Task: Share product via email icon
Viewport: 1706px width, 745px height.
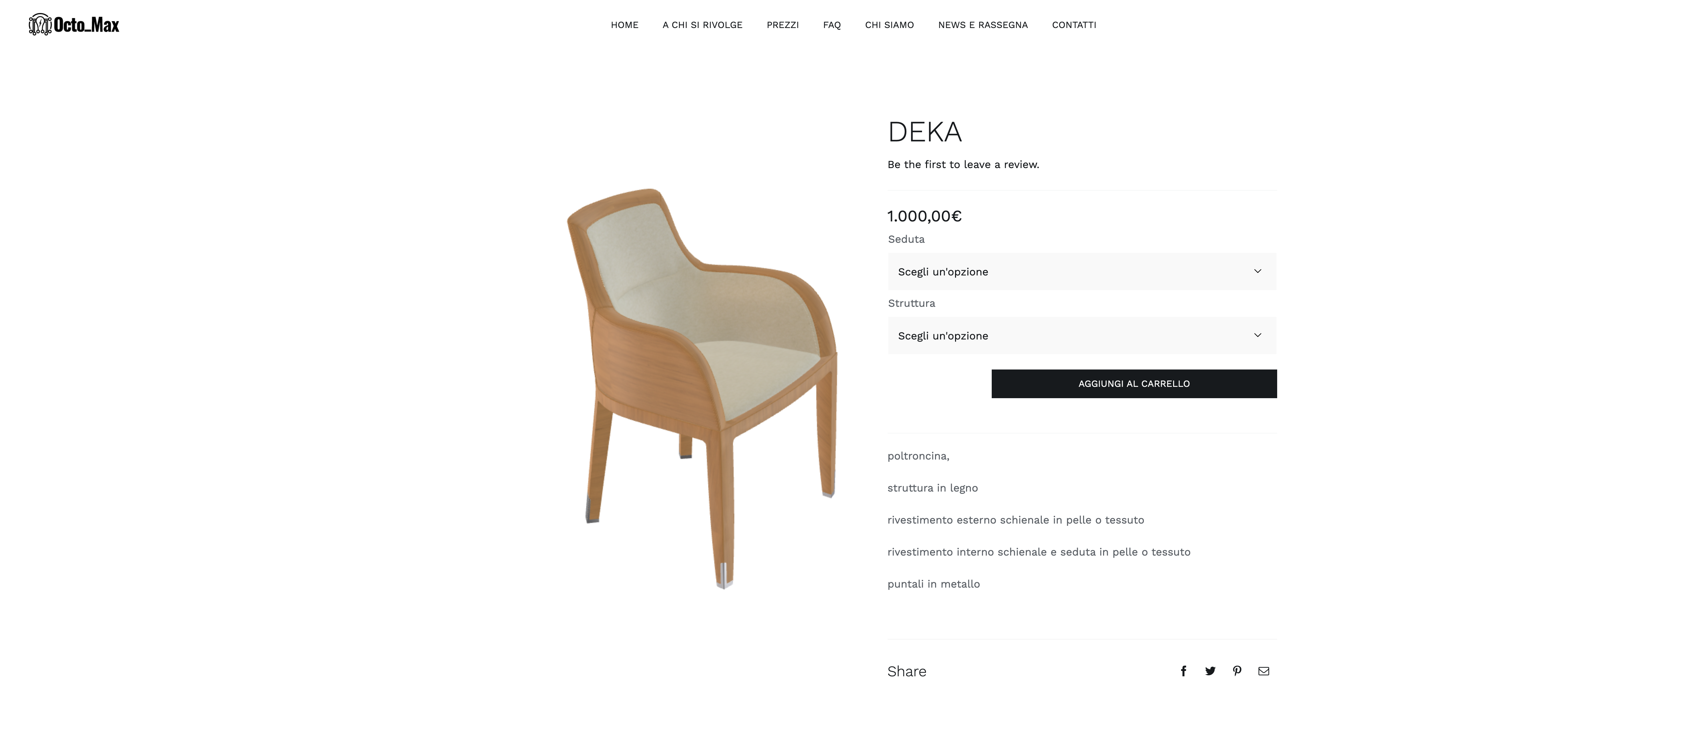Action: (x=1263, y=671)
